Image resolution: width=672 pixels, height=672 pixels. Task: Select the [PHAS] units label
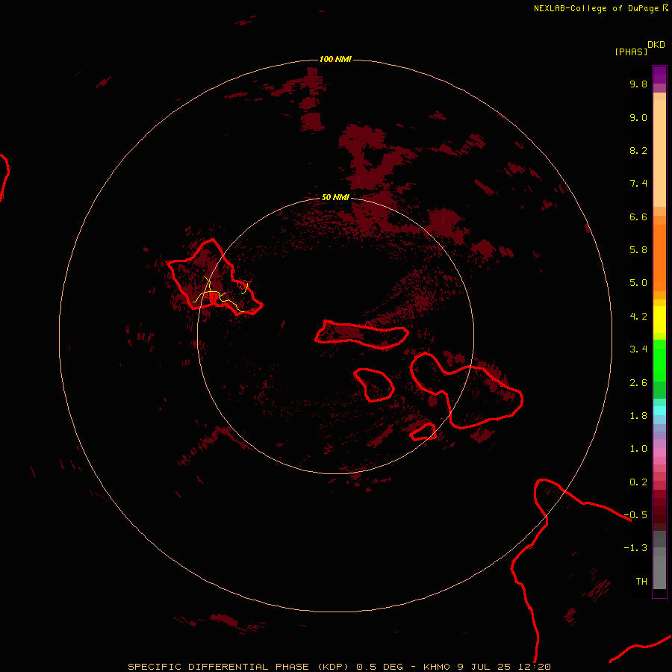pyautogui.click(x=631, y=52)
